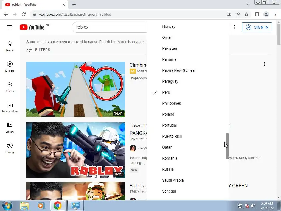Click the browser forward arrow
This screenshot has height=211, width=281.
click(15, 14)
